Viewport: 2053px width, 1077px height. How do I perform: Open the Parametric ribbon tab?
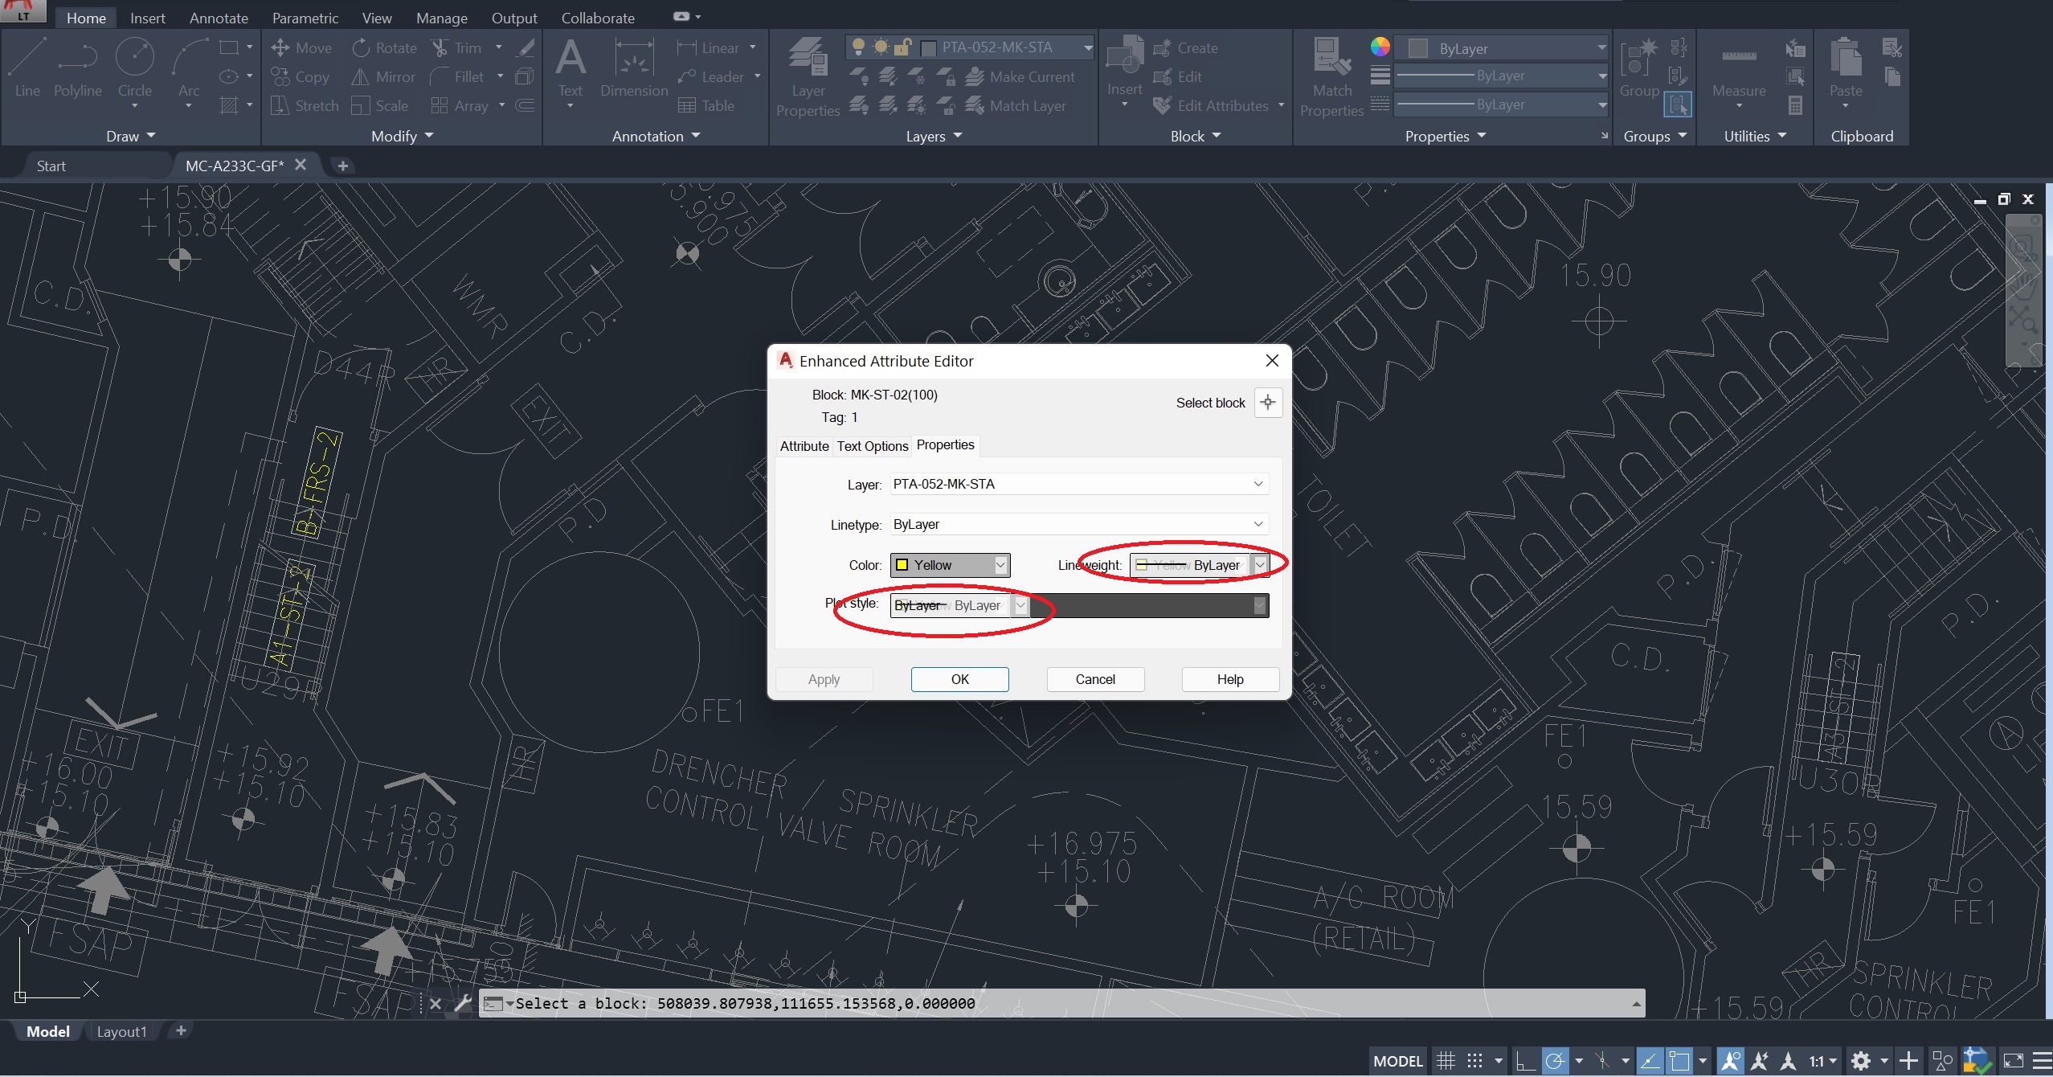click(306, 18)
